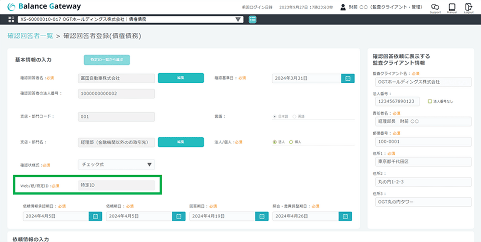Click the teal list icon next to client dropdown
This screenshot has height=242, width=481.
[x=253, y=19]
